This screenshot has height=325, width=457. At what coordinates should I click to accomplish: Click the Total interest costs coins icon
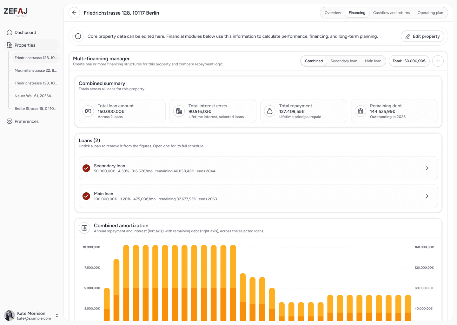click(179, 111)
